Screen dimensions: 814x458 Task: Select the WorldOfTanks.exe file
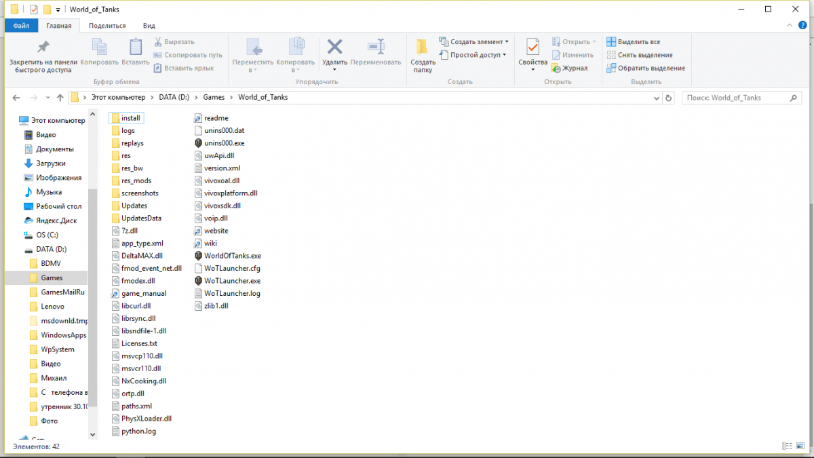[x=232, y=256]
